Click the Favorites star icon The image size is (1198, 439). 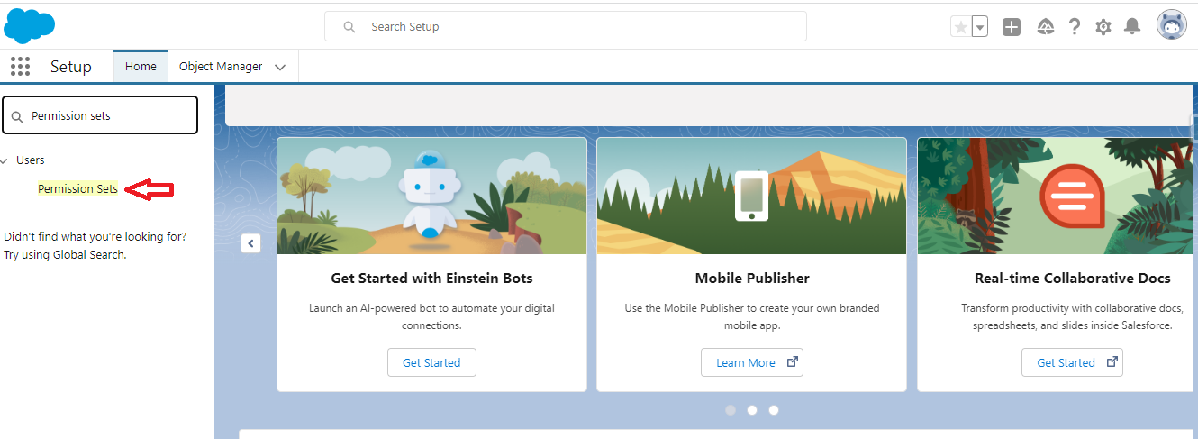pos(961,27)
